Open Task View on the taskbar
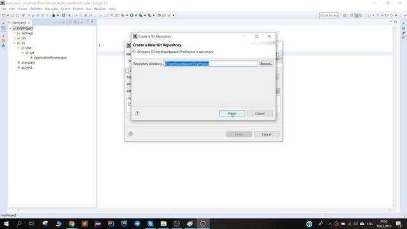This screenshot has height=229, width=407. (x=32, y=223)
